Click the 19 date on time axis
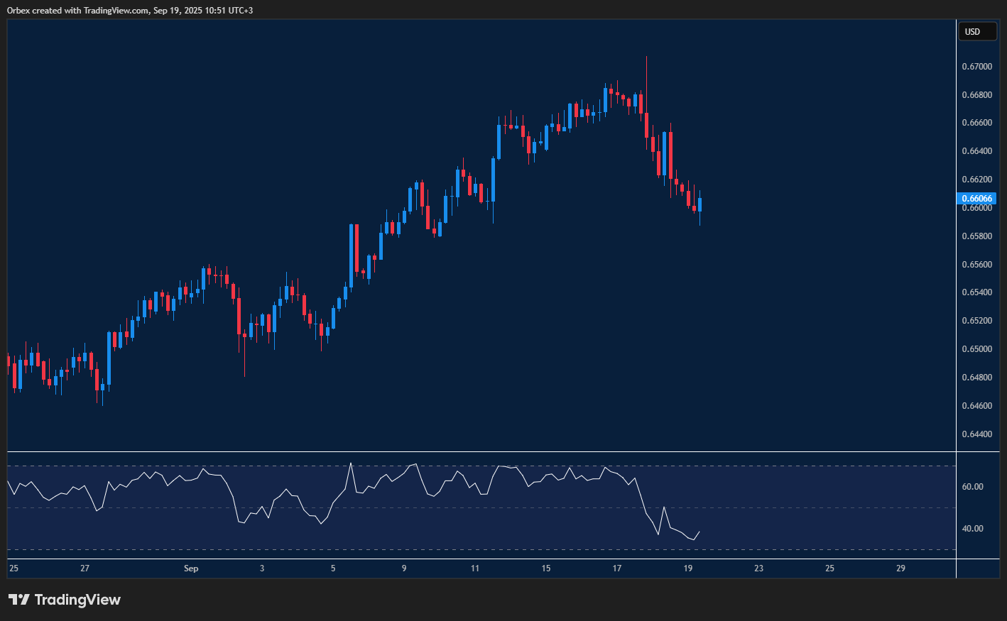The image size is (1007, 621). (x=687, y=568)
